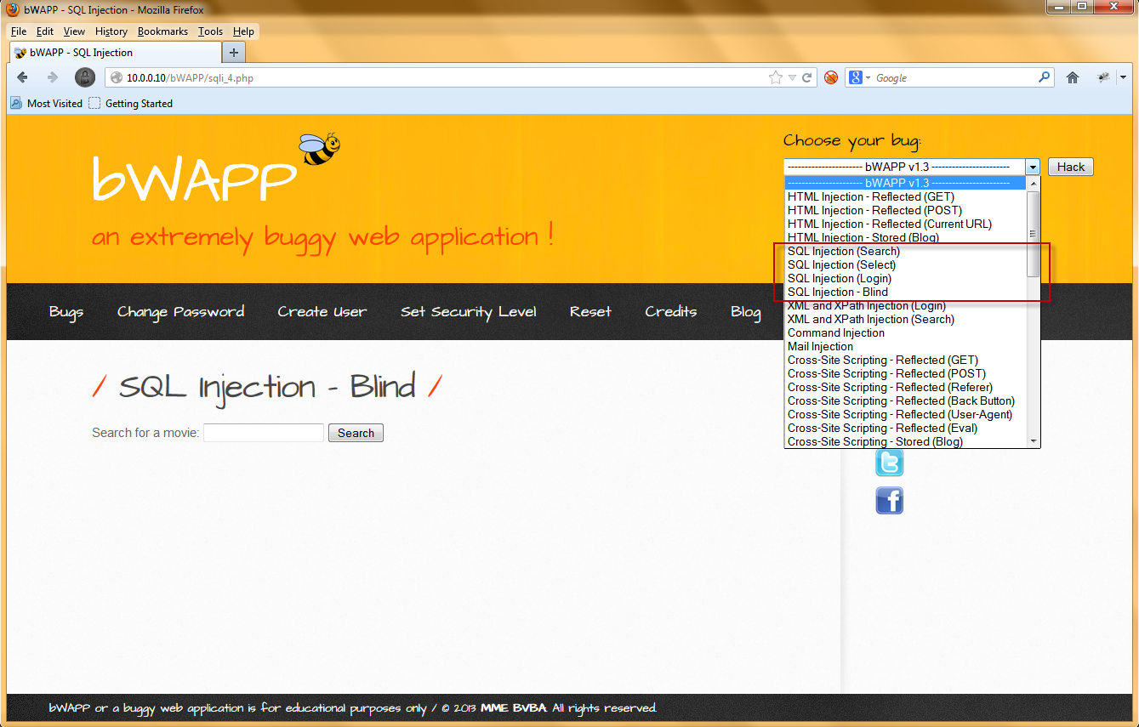
Task: Reload the page with the refresh icon
Action: (x=807, y=77)
